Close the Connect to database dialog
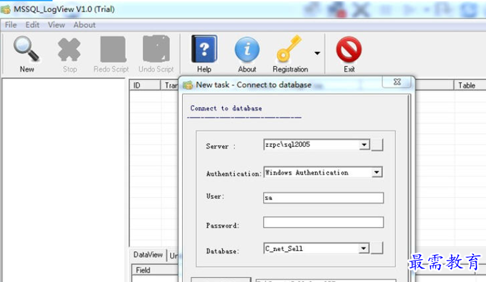Image resolution: width=486 pixels, height=282 pixels. click(x=397, y=82)
